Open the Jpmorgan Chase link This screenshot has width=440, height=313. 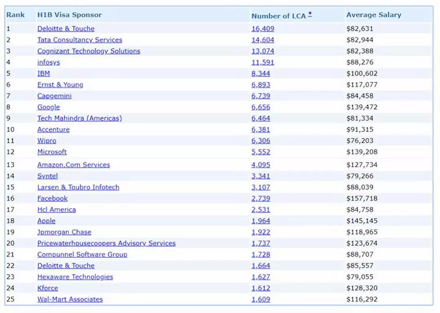pos(64,232)
